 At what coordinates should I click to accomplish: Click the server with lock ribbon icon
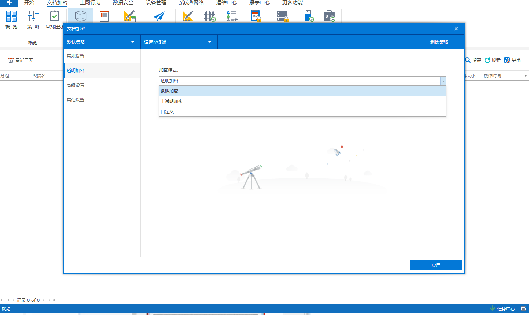tap(283, 16)
